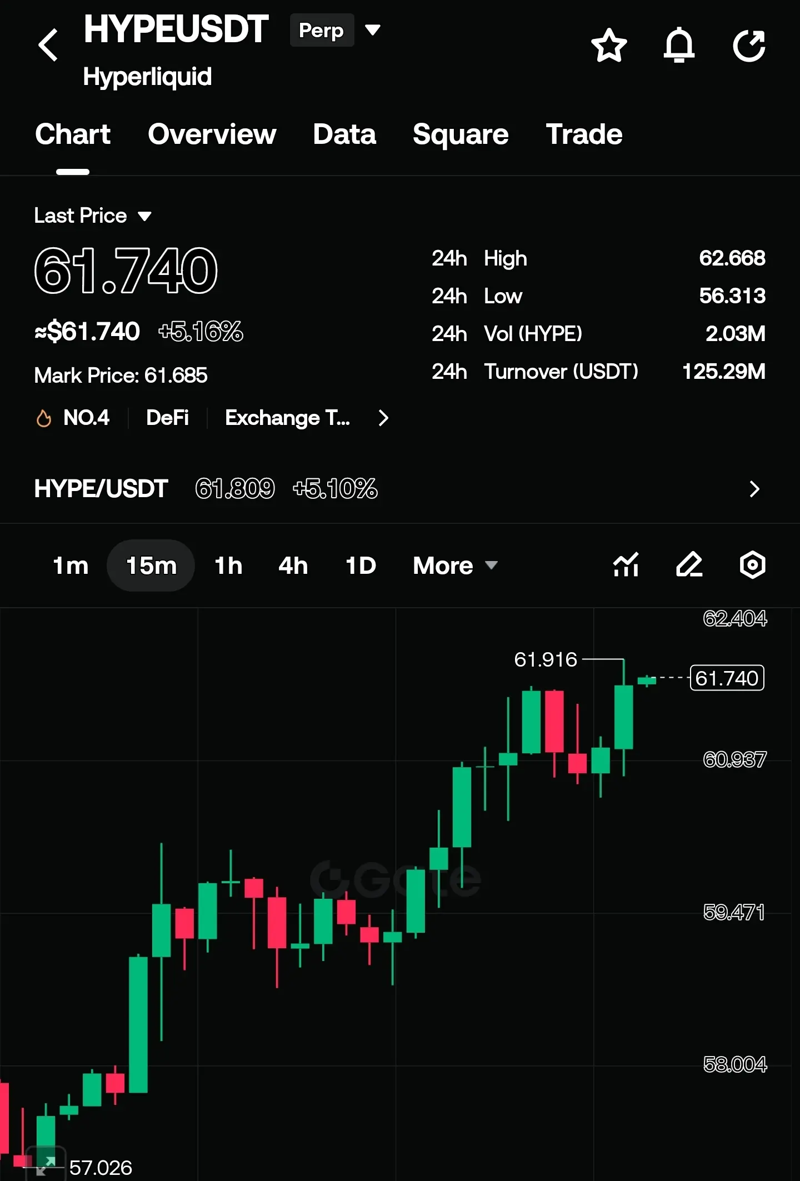This screenshot has height=1181, width=800.
Task: Tap the DeFi category tag
Action: coord(167,418)
